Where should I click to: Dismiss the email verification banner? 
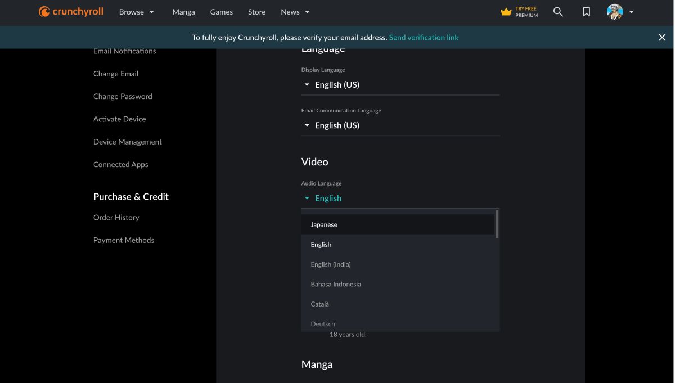[x=662, y=38]
